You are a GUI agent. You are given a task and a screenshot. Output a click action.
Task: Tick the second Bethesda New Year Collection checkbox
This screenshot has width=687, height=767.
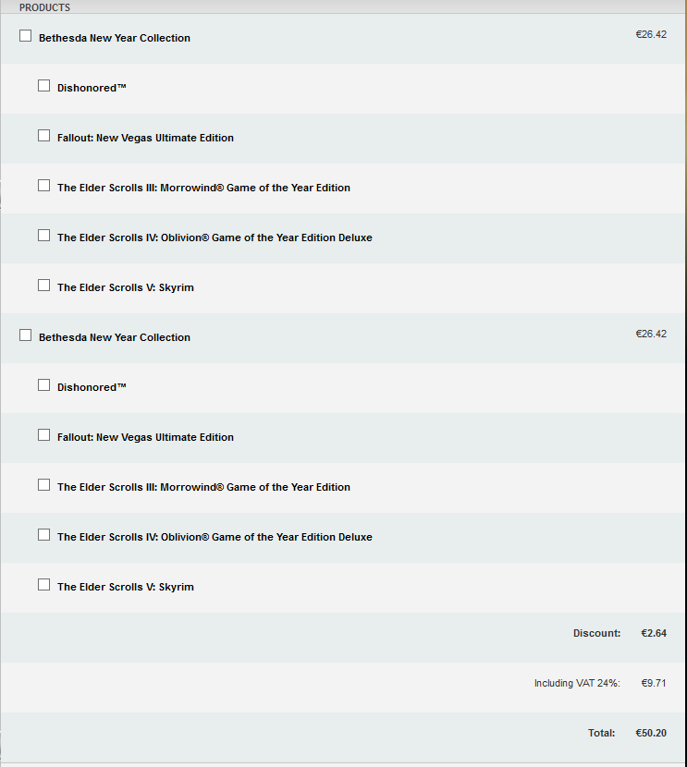26,335
